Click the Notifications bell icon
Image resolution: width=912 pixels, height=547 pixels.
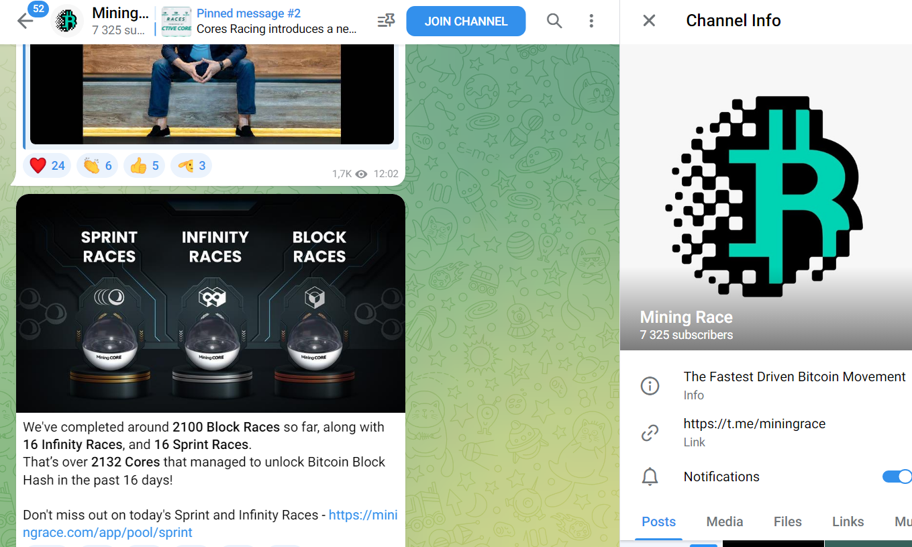(x=650, y=477)
